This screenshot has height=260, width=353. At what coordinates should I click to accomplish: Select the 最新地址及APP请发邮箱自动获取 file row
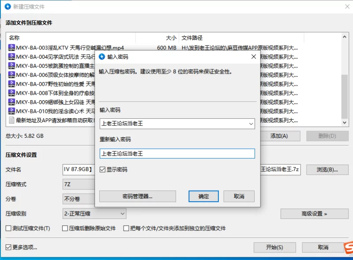pos(56,121)
